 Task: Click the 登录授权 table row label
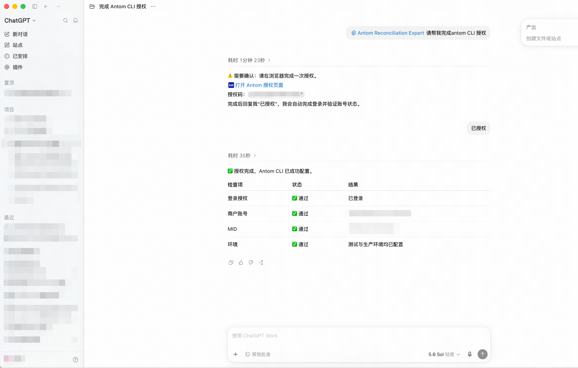click(x=238, y=198)
